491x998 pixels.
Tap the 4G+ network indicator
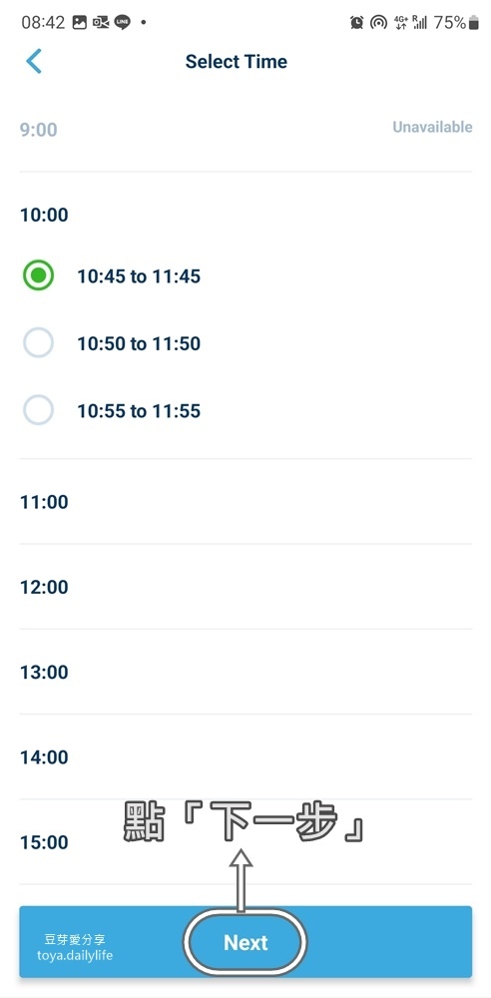point(401,23)
